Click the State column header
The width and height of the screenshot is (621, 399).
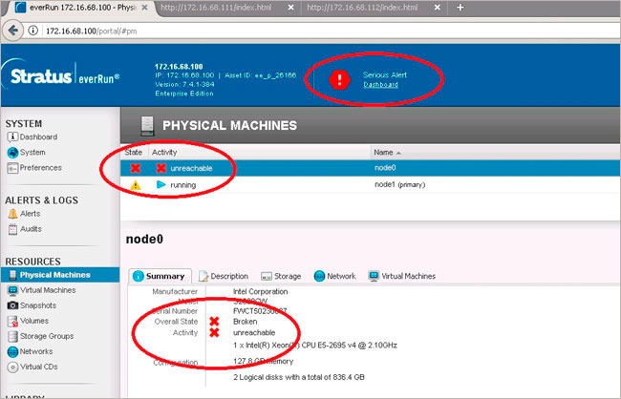point(134,153)
